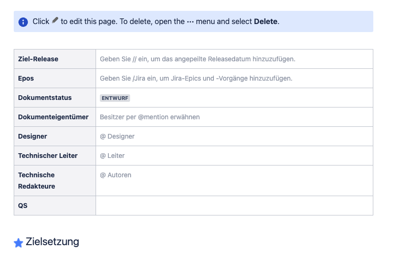Screen dimensions: 414x256
Task: Select the Dokumenteigentümer label cell
Action: [55, 117]
